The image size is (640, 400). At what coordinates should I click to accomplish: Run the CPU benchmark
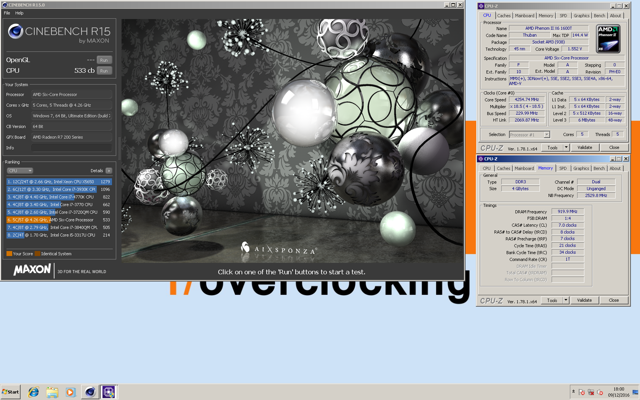(104, 71)
